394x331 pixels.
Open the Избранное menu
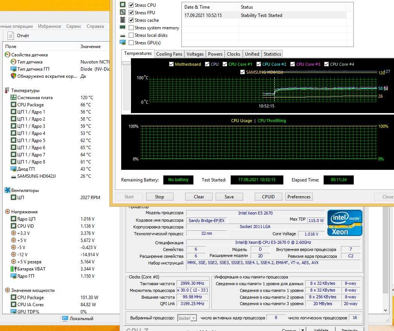tap(49, 26)
